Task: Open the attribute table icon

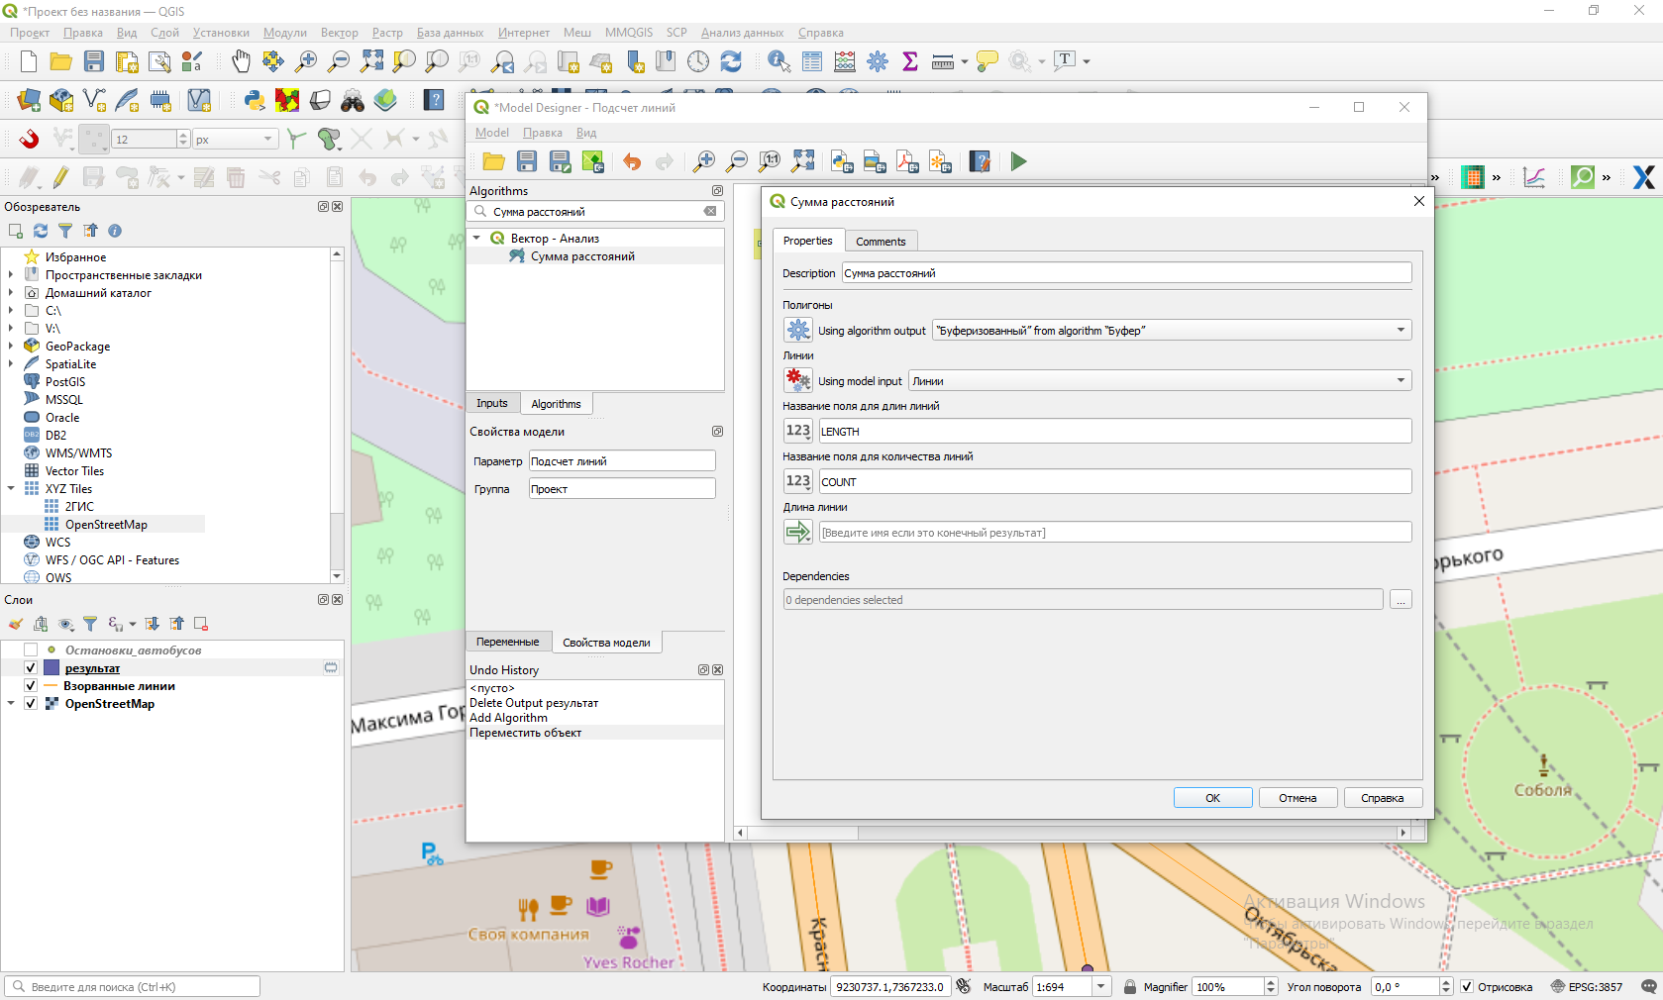Action: point(812,61)
